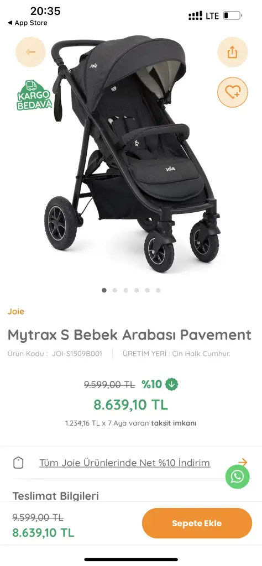262x566 pixels.
Task: Tap the stroller product image
Action: click(133, 154)
